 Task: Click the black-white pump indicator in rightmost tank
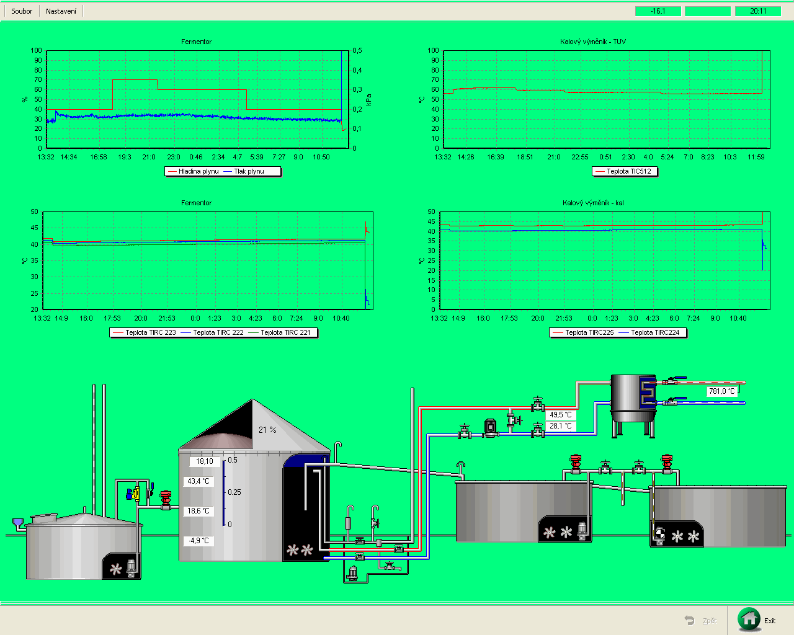click(x=660, y=534)
